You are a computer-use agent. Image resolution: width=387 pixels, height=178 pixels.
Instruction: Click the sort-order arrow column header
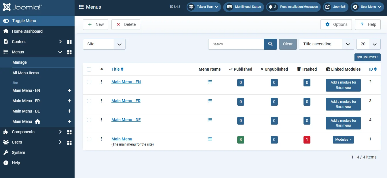tap(102, 69)
